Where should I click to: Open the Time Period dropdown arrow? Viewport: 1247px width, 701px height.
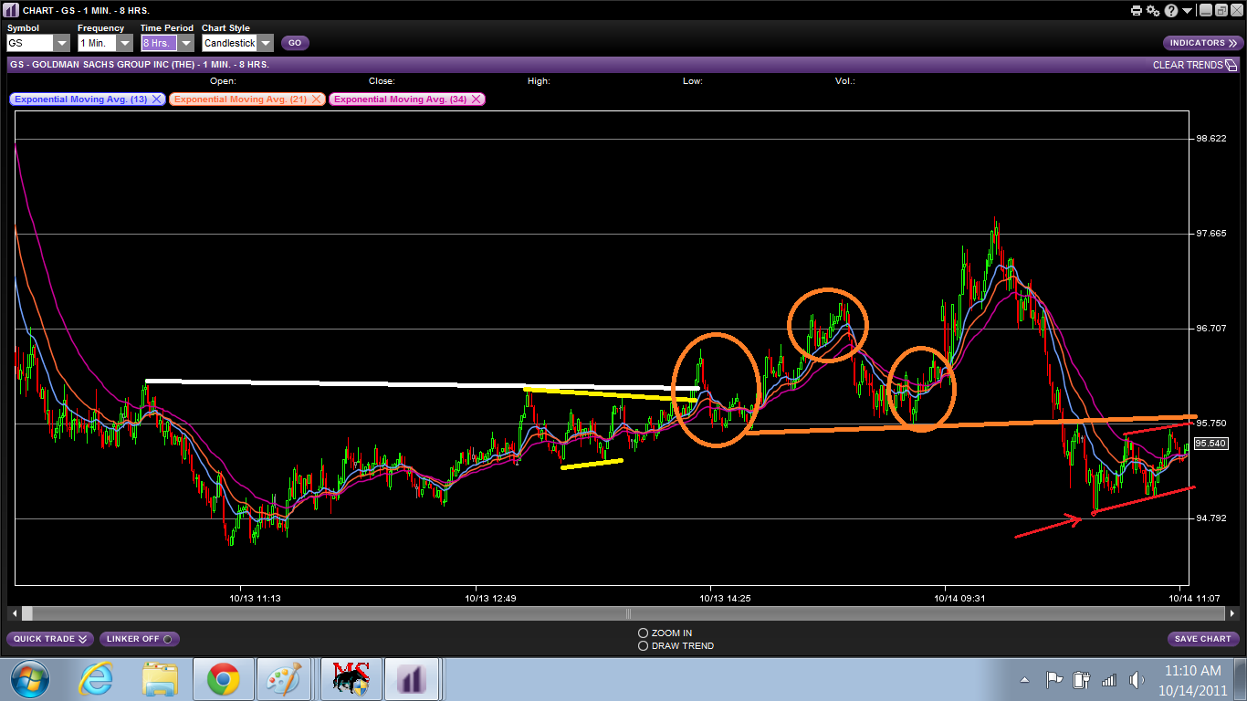pos(186,43)
